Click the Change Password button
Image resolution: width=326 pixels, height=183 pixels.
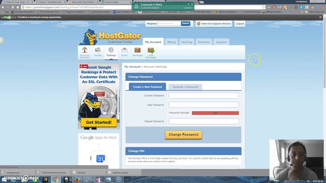click(x=183, y=134)
